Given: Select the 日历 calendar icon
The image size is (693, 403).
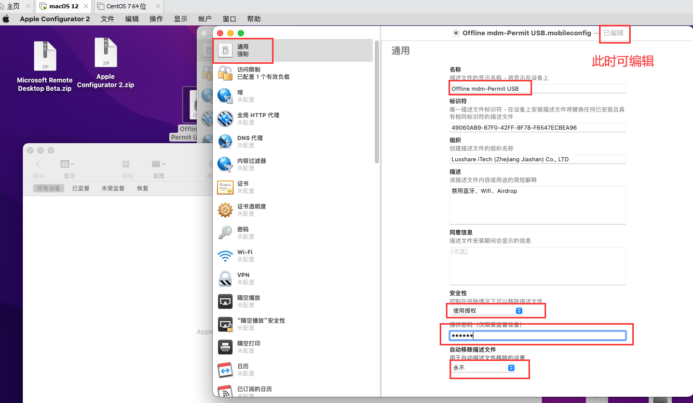Looking at the screenshot, I should click(x=225, y=370).
